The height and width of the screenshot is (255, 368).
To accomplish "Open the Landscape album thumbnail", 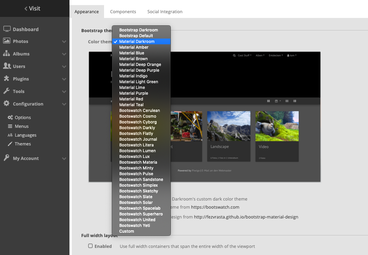I will tap(229, 126).
